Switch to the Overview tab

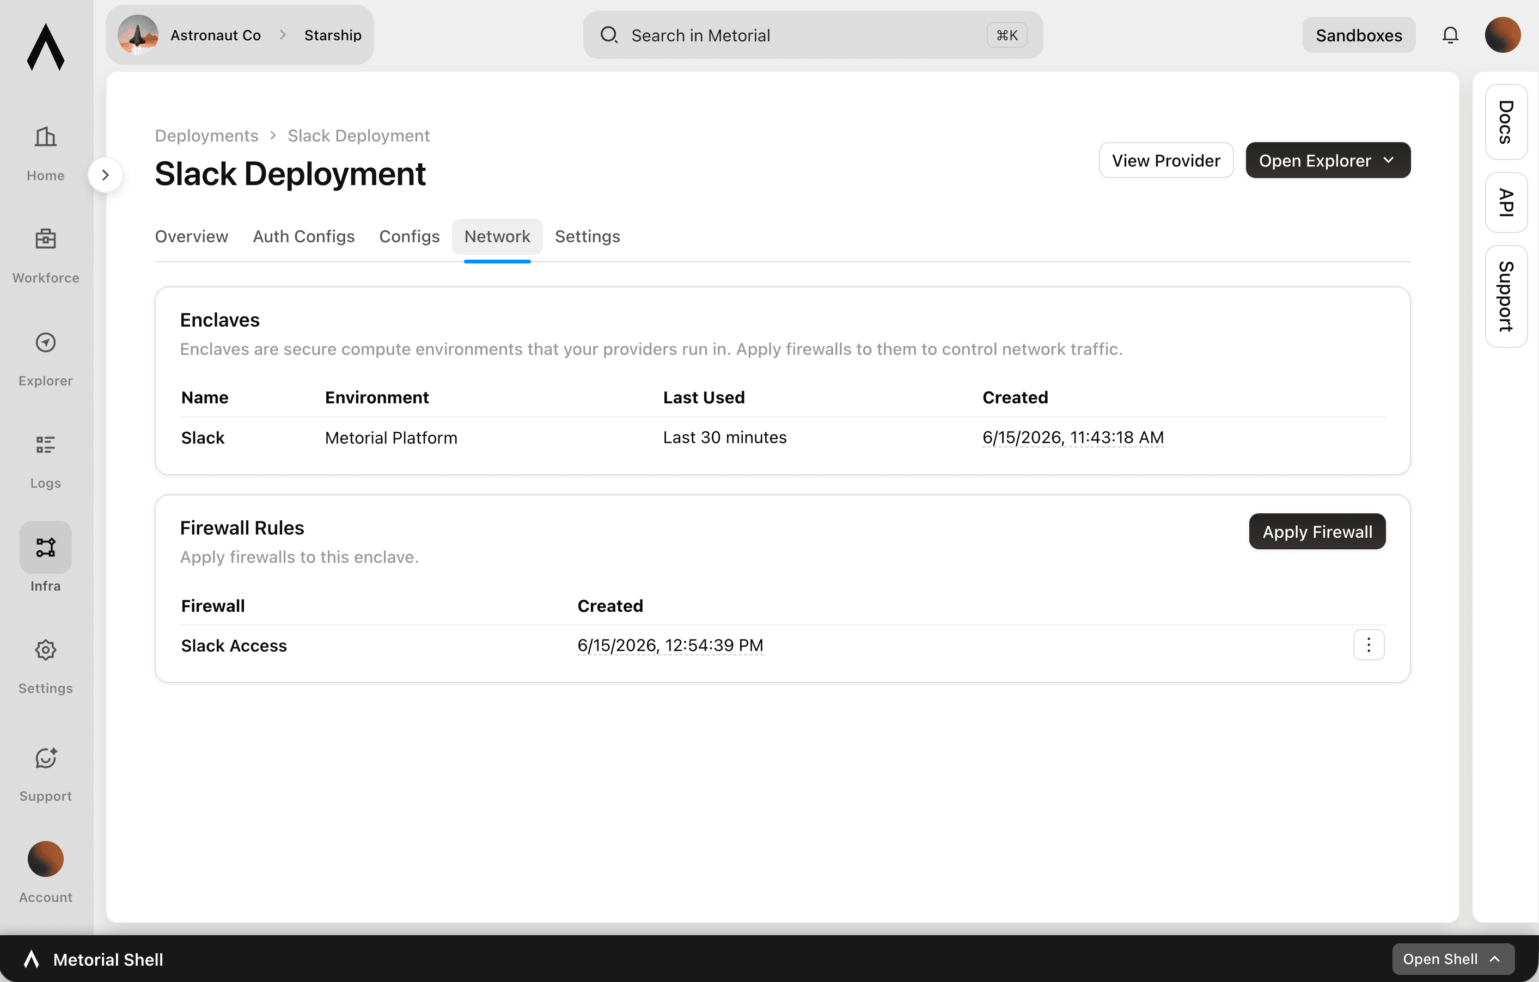click(191, 236)
